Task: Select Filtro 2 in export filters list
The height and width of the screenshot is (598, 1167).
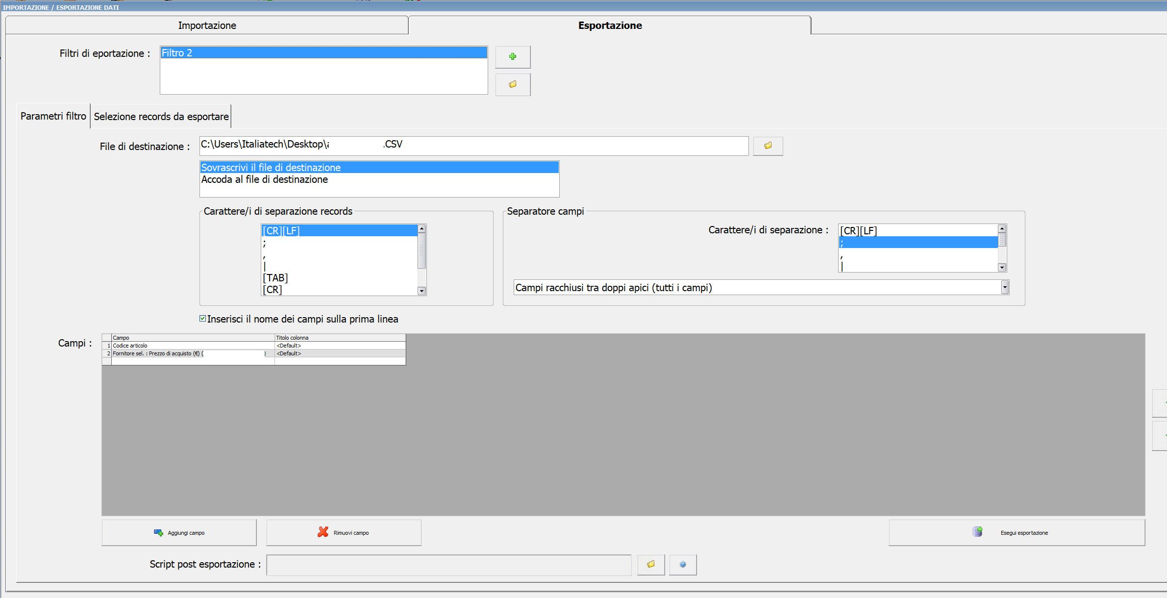Action: pyautogui.click(x=323, y=53)
